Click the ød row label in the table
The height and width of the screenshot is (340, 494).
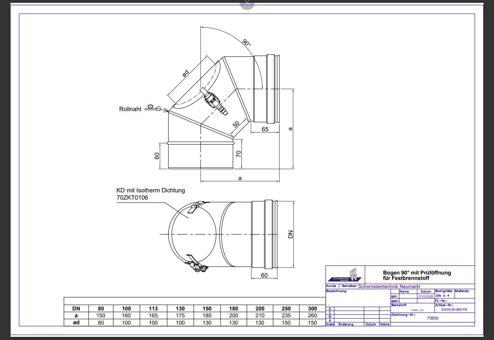pyautogui.click(x=76, y=322)
